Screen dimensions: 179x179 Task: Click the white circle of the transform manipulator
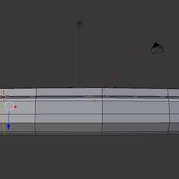tap(9, 106)
